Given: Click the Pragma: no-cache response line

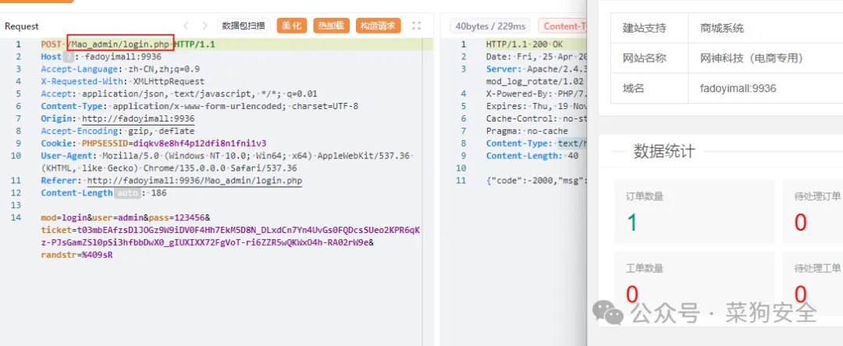Looking at the screenshot, I should (x=527, y=131).
